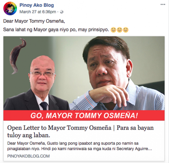
Task: Click the Pinoy Ako Blog page name
Action: [37, 5]
